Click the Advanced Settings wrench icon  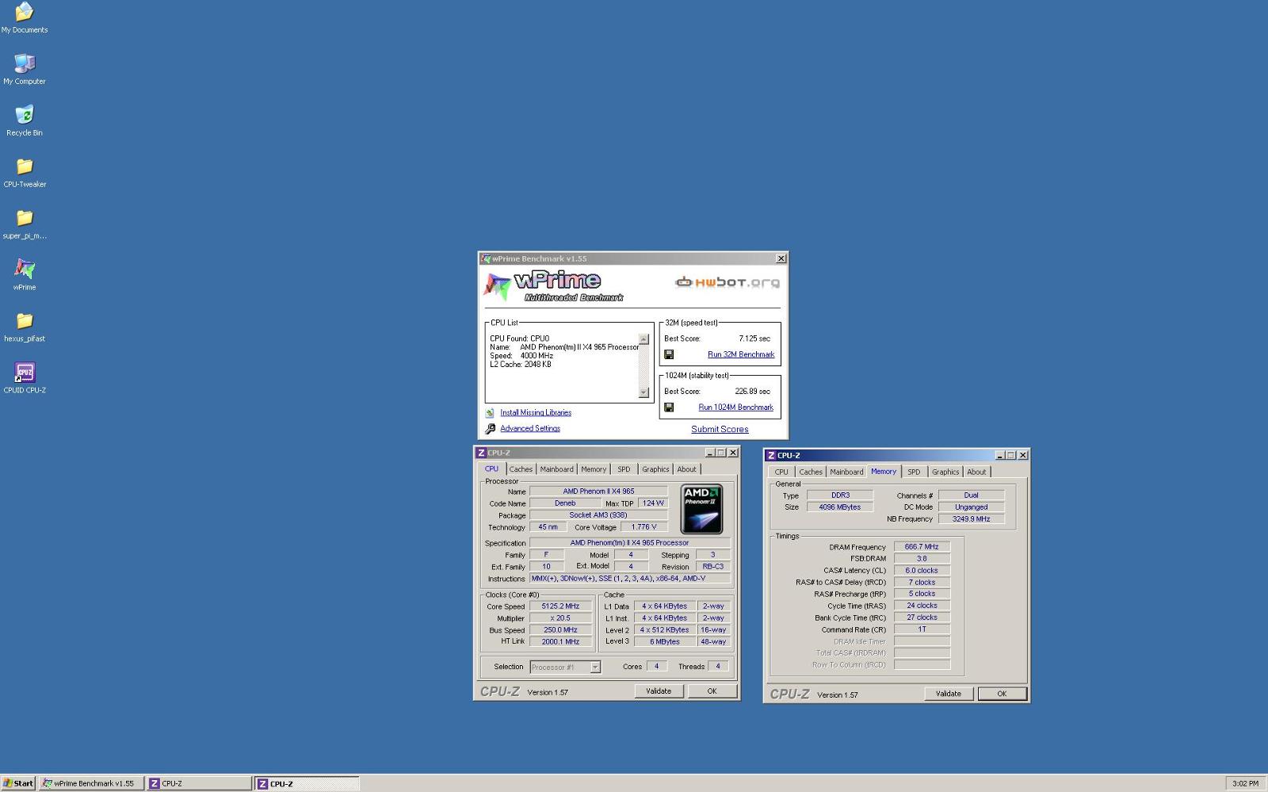click(x=490, y=428)
